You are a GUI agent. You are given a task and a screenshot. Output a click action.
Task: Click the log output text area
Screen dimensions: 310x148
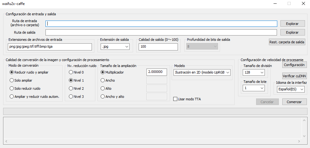click(x=153, y=128)
